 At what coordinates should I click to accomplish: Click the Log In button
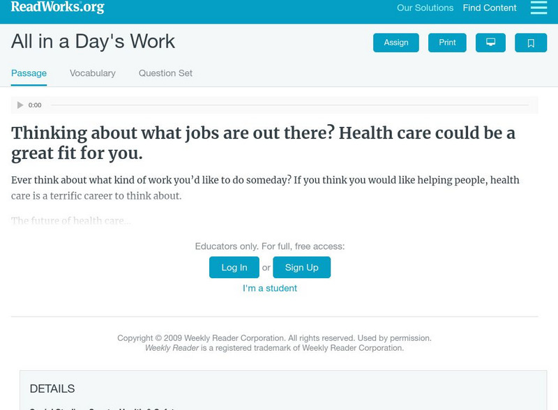234,267
